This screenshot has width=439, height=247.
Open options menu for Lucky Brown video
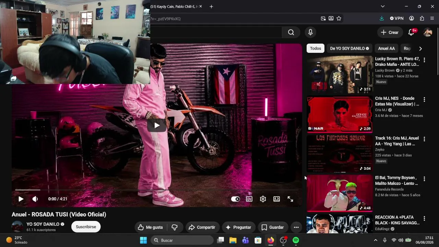(424, 60)
